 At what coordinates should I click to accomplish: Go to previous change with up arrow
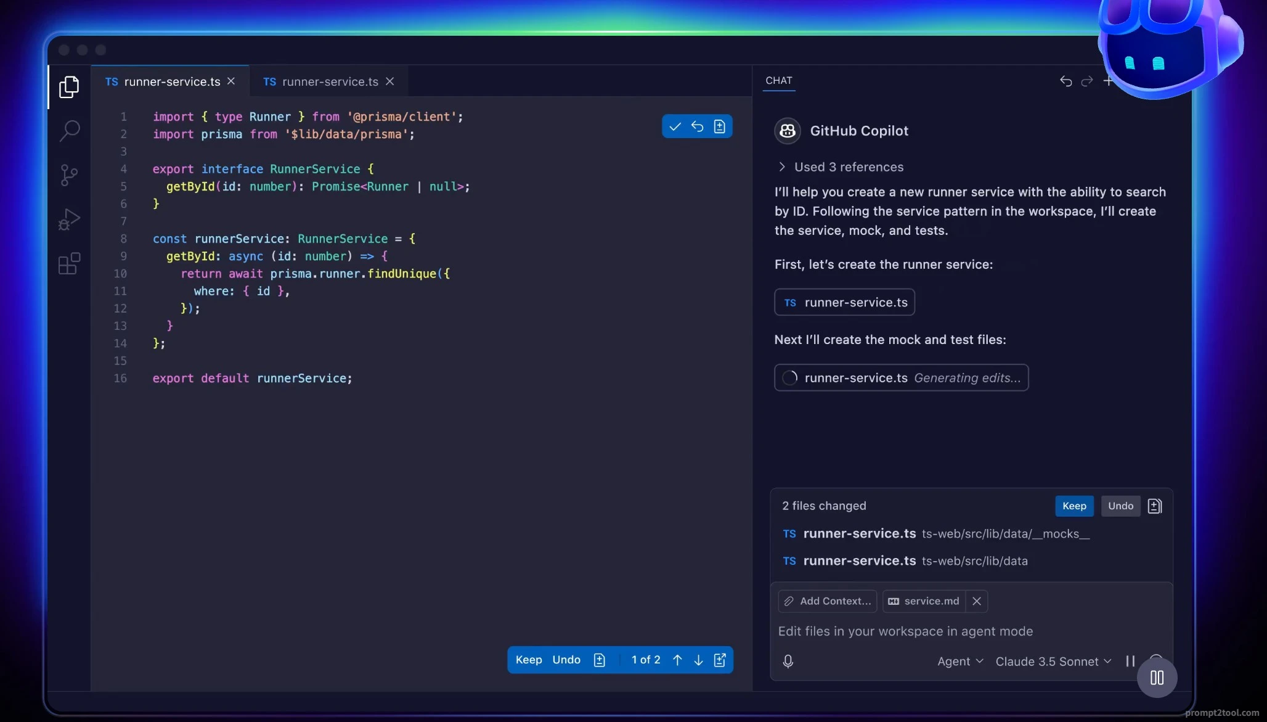click(x=677, y=660)
